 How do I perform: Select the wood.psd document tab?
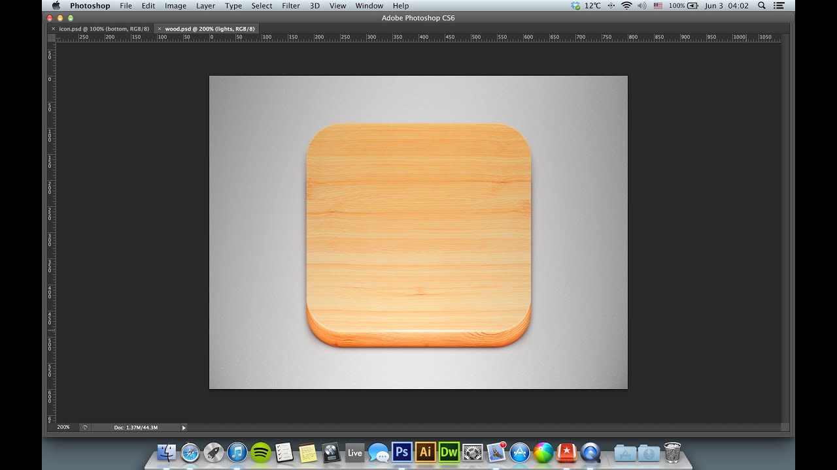click(208, 29)
